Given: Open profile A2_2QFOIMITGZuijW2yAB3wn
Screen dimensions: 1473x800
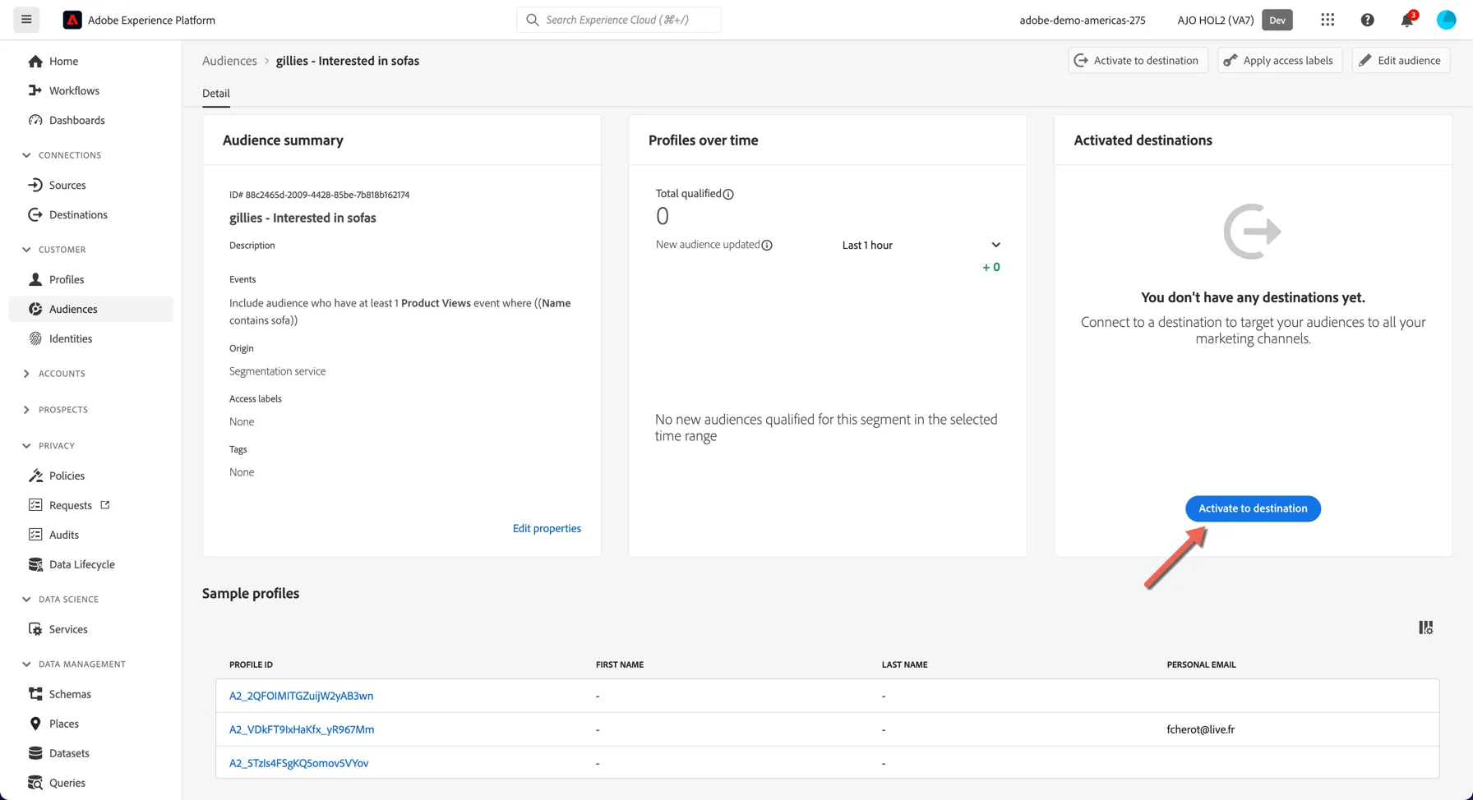Looking at the screenshot, I should (301, 696).
